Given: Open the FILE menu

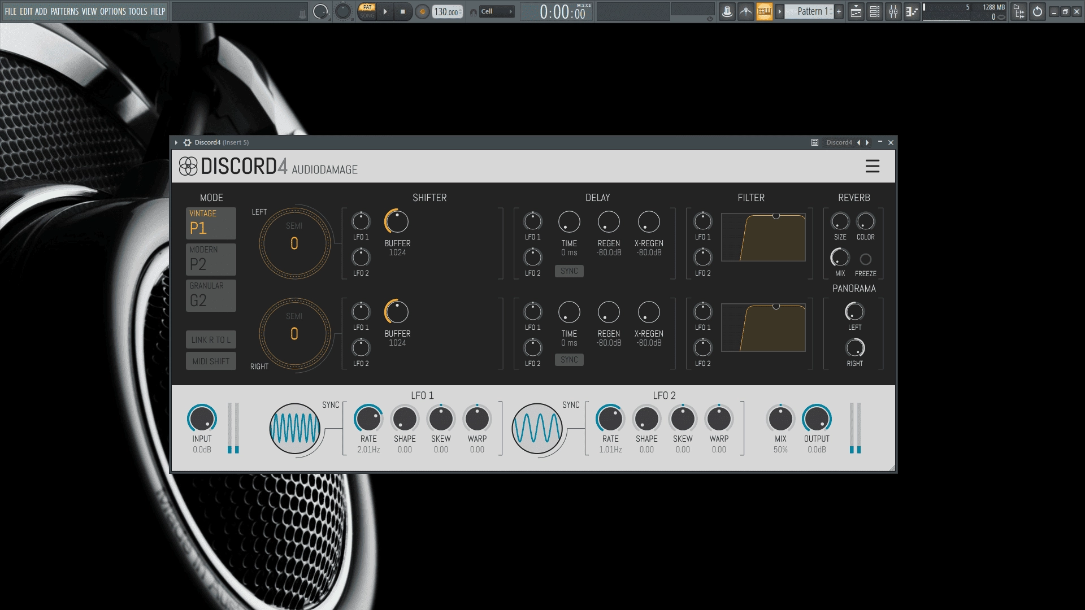Looking at the screenshot, I should [11, 11].
